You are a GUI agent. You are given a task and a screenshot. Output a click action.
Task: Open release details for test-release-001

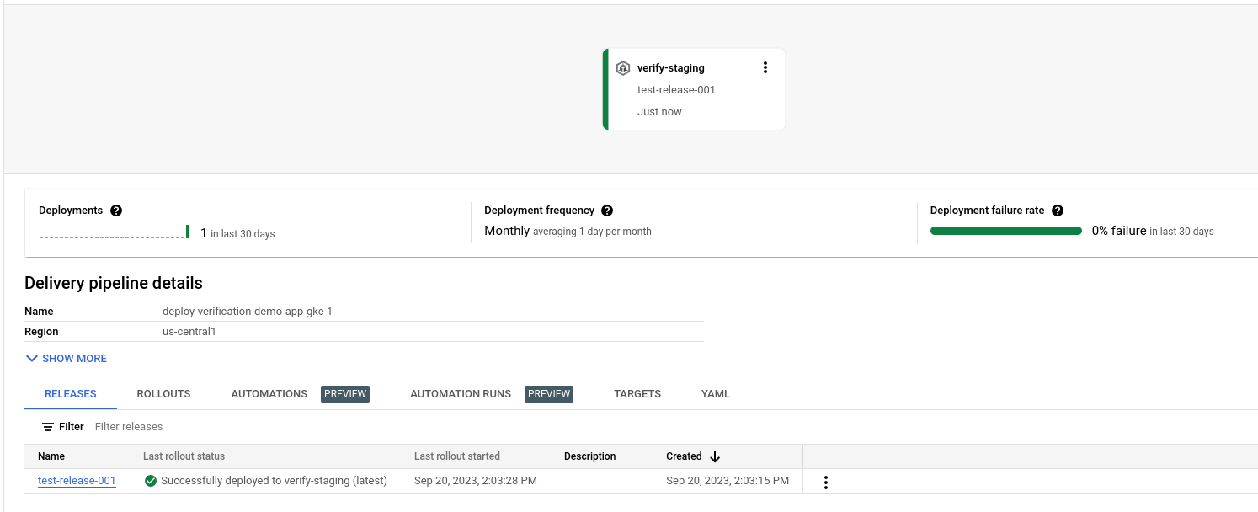pos(77,481)
